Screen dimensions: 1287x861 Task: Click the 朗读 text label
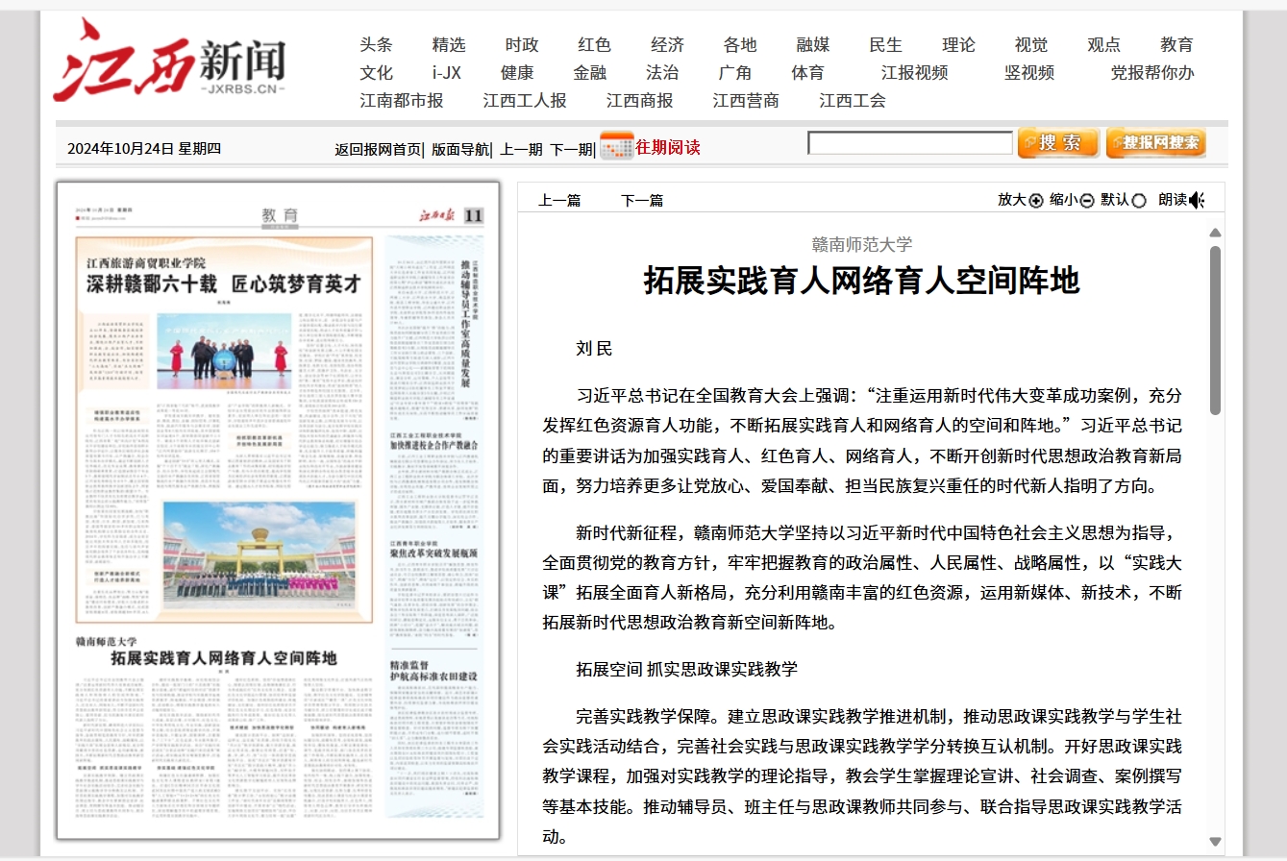1173,200
